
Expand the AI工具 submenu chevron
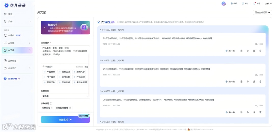[30, 50]
